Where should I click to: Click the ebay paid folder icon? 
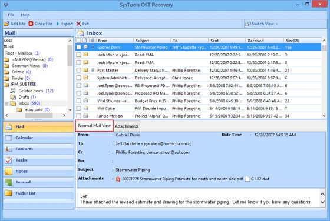click(x=19, y=109)
